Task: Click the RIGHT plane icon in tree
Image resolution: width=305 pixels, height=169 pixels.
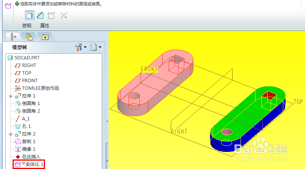Action: click(18, 65)
